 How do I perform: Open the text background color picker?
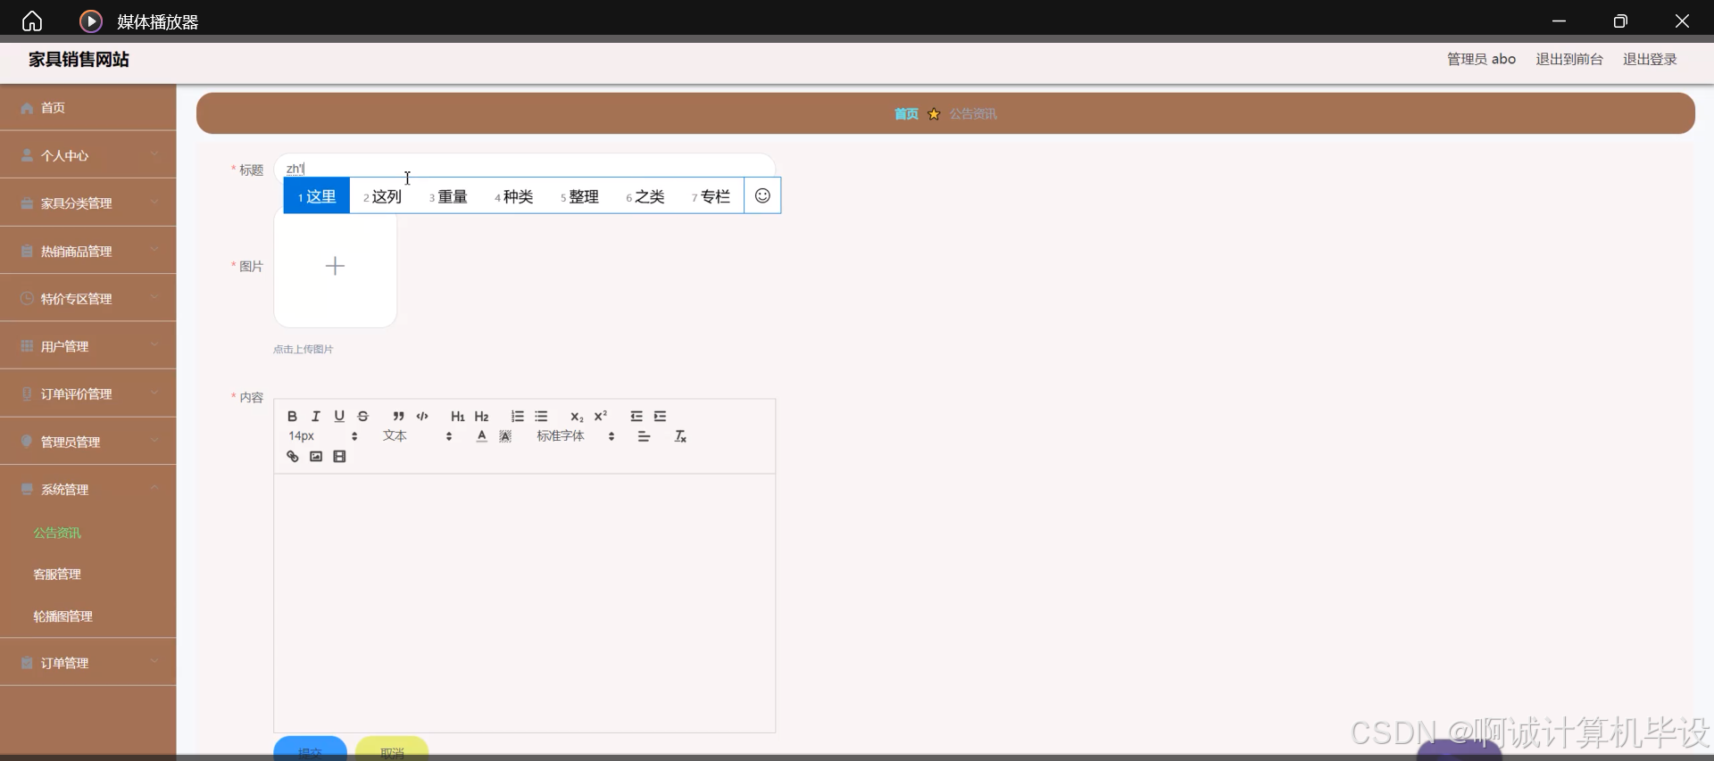coord(505,436)
